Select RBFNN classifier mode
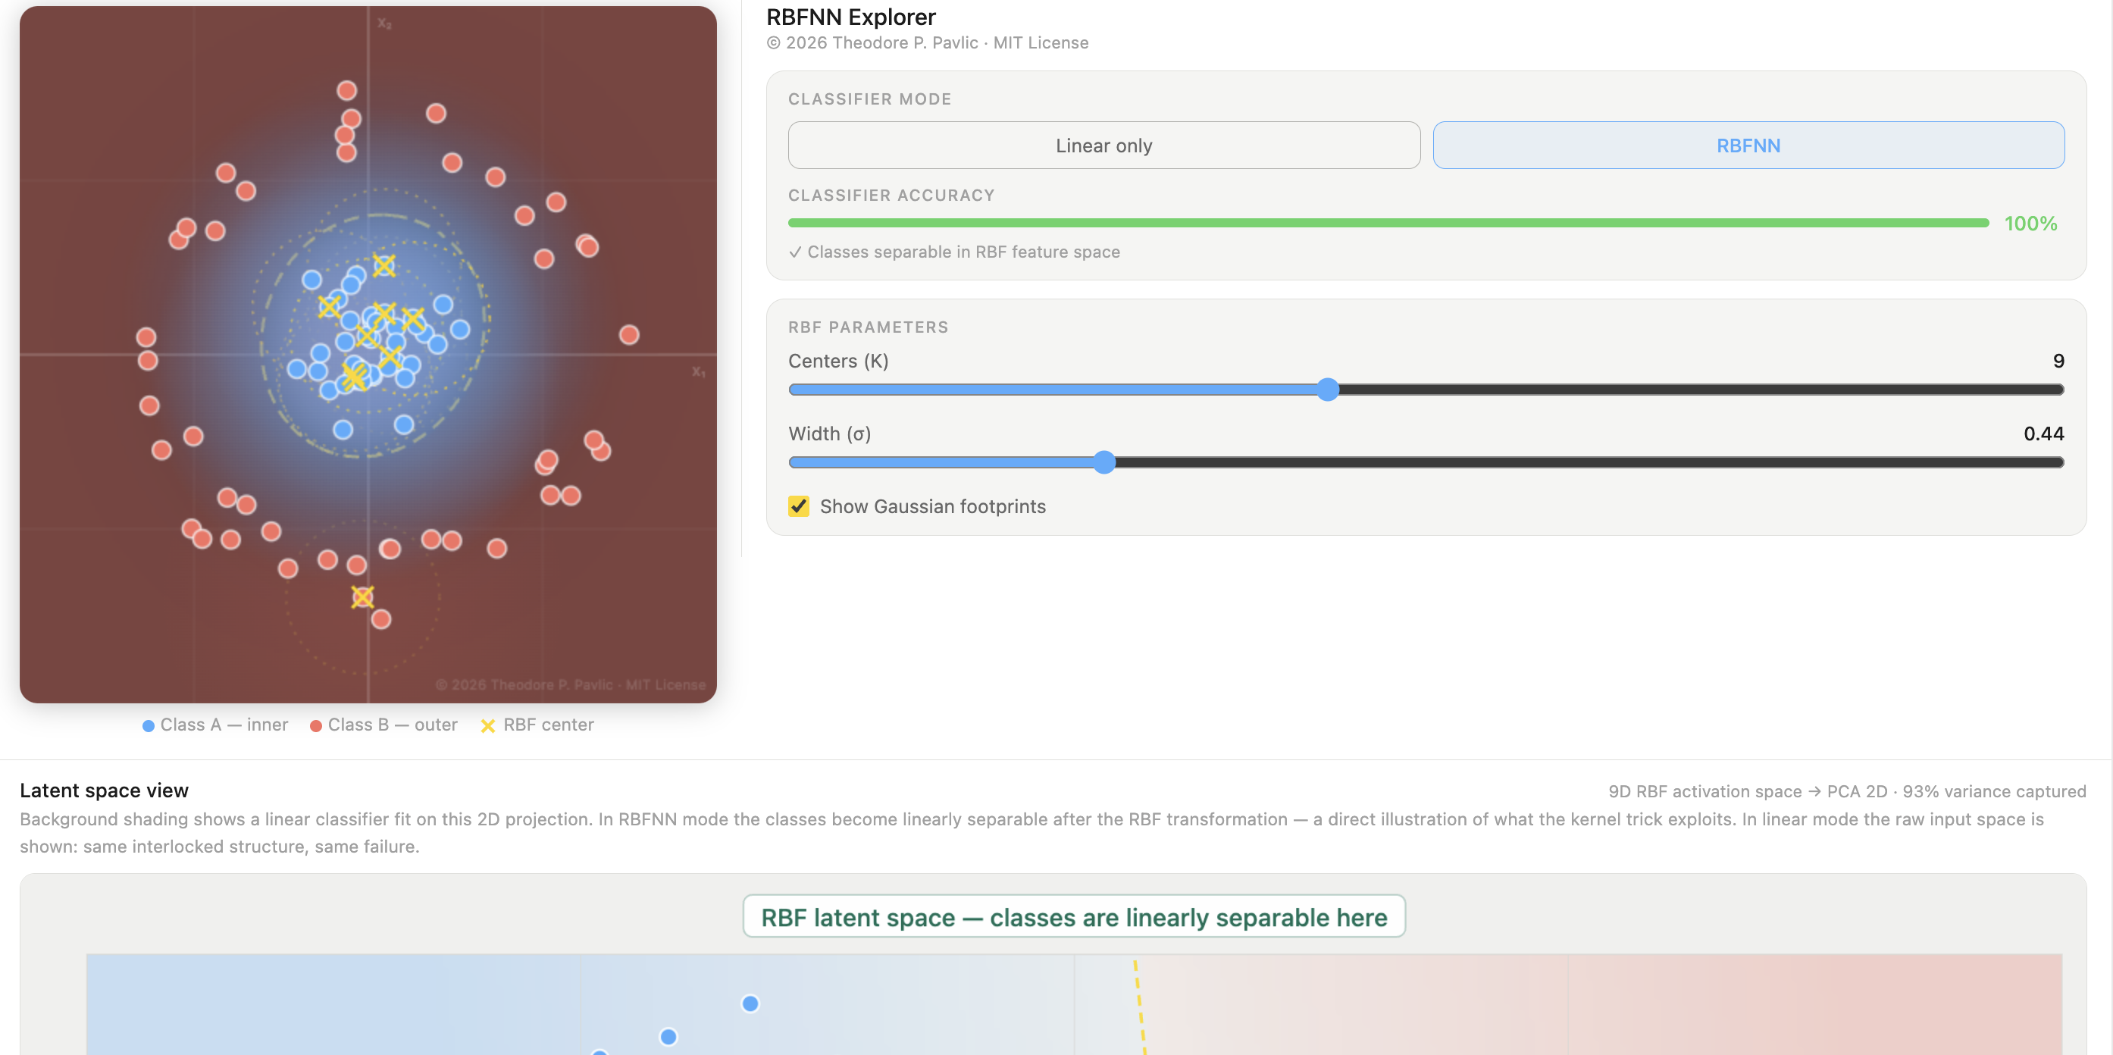Image resolution: width=2113 pixels, height=1055 pixels. point(1748,146)
